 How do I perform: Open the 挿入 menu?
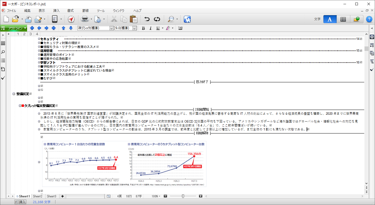[57, 11]
